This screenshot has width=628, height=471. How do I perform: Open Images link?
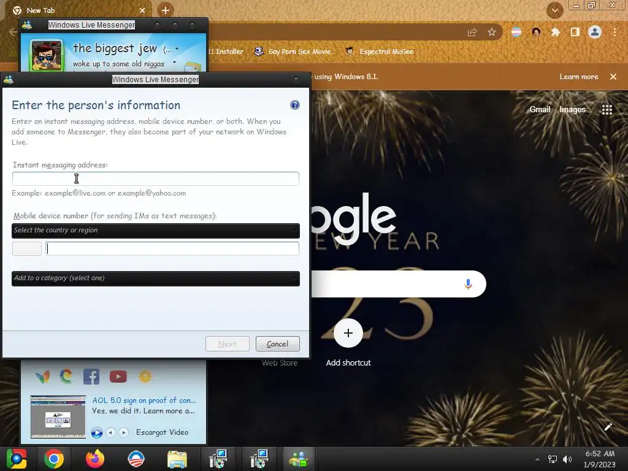pyautogui.click(x=572, y=109)
